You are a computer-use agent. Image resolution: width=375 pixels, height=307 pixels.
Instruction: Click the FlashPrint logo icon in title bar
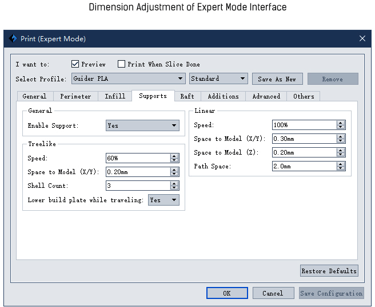click(13, 38)
